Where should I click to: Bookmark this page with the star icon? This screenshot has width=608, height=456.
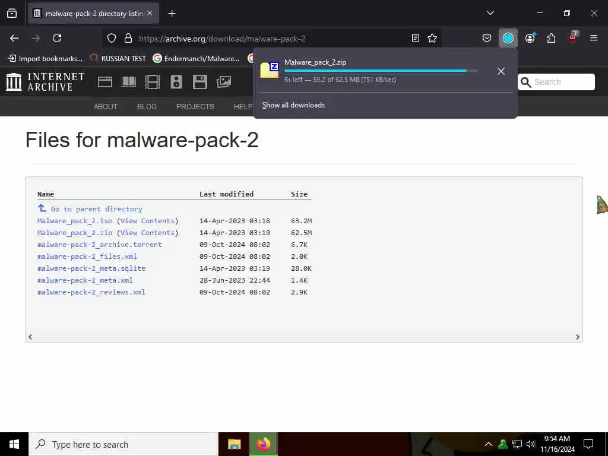coord(432,38)
